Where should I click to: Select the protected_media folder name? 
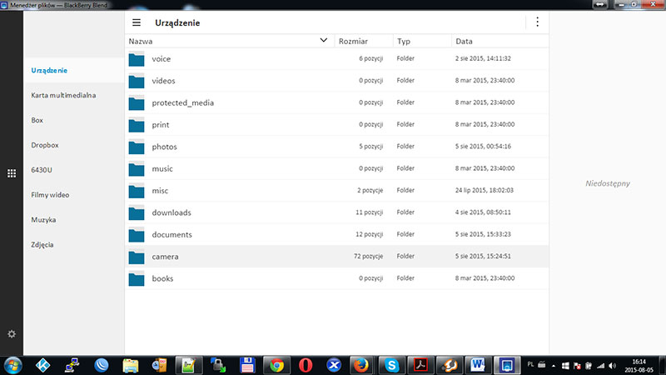pyautogui.click(x=183, y=102)
